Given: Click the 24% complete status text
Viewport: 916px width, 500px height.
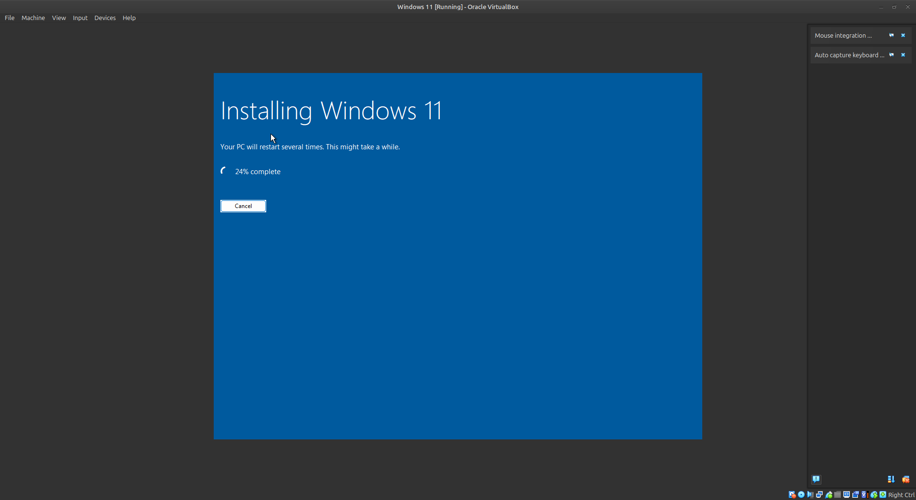Looking at the screenshot, I should 258,172.
